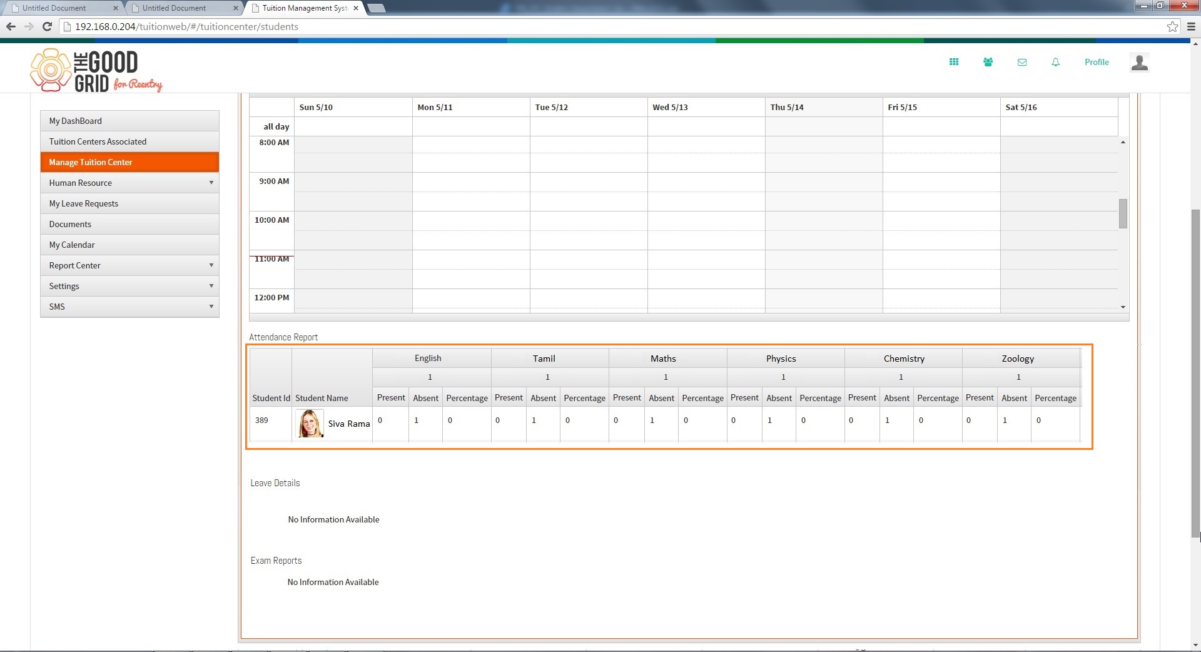Click the 9:00 AM time label

(274, 181)
